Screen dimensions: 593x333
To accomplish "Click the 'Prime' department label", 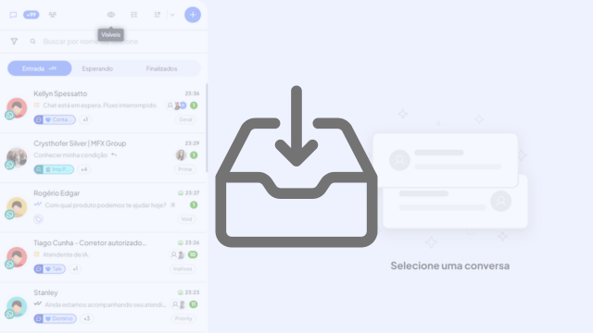I will pos(185,169).
